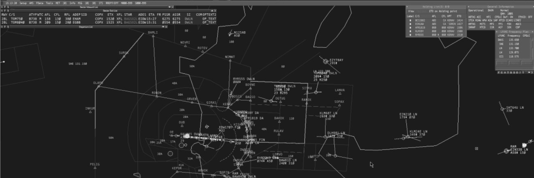Select the EZY78AY aircraft target symbol

pyautogui.click(x=326, y=62)
